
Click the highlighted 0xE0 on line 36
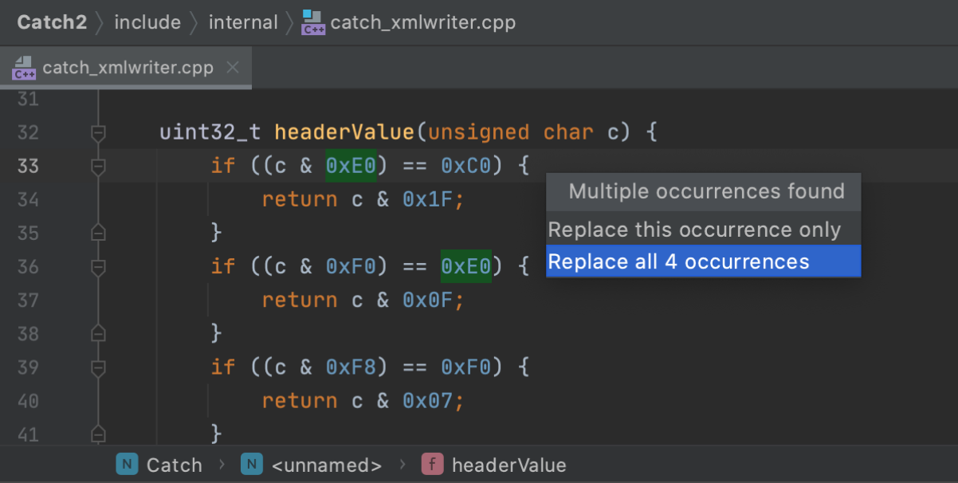(466, 267)
